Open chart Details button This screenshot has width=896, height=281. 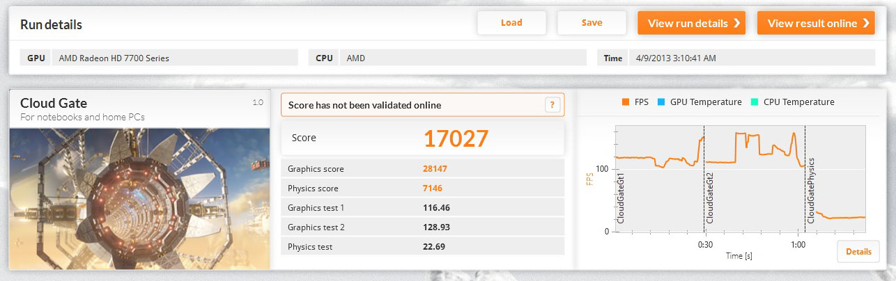click(858, 251)
